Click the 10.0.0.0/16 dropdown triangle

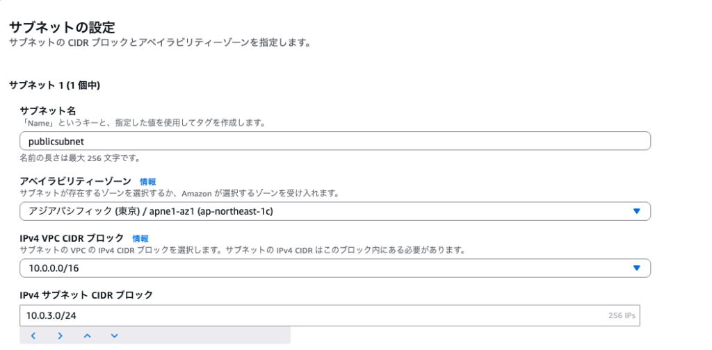pos(636,268)
